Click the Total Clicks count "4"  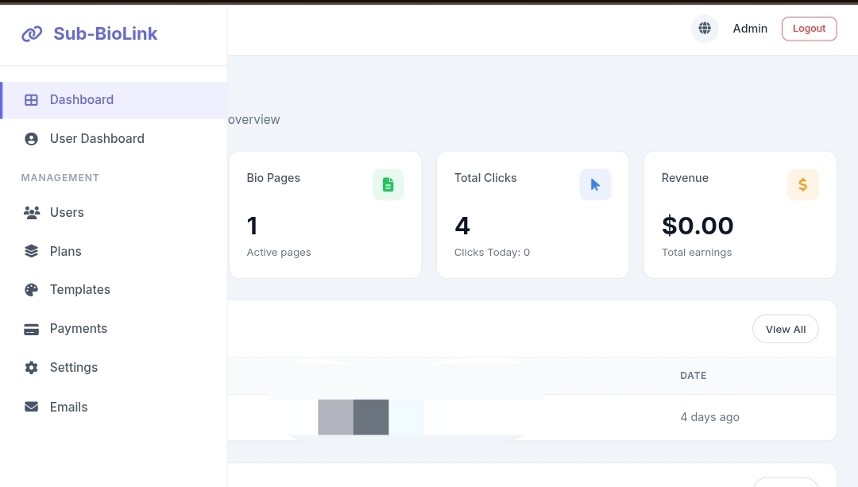coord(462,226)
